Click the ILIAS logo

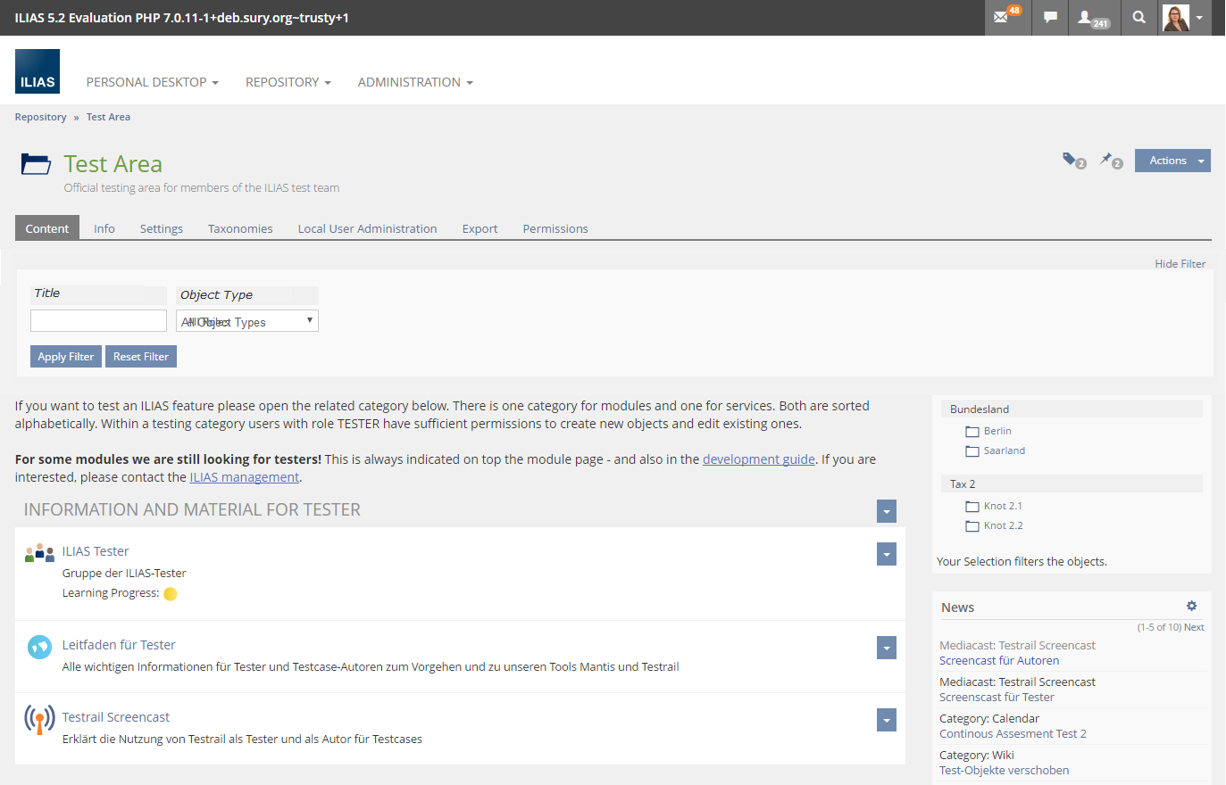[38, 71]
